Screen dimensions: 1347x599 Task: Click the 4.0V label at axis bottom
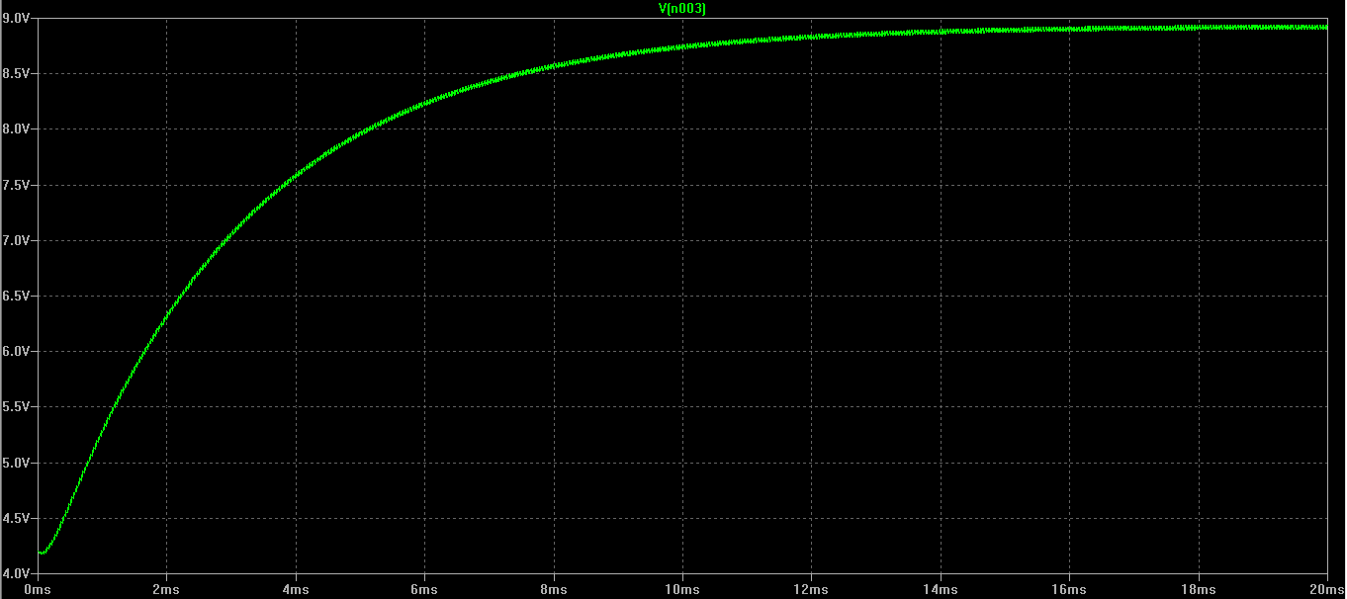click(x=16, y=573)
